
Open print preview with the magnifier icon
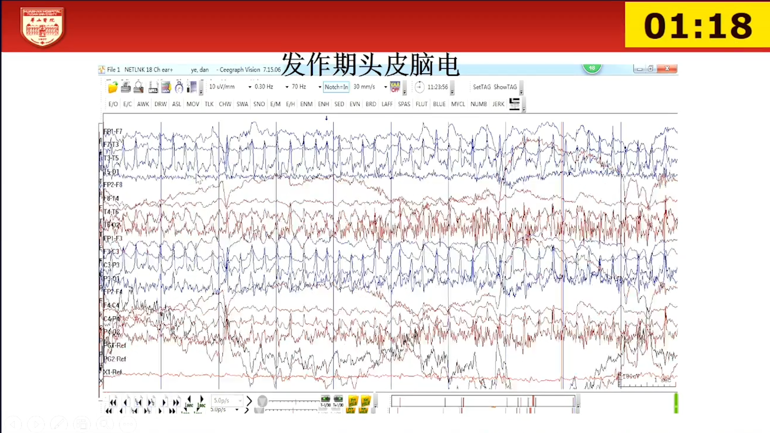(138, 87)
